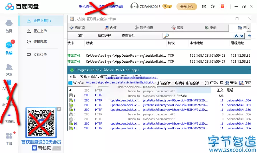This screenshot has width=257, height=153.
Task: Click the 会员中心 button
Action: click(x=187, y=7)
